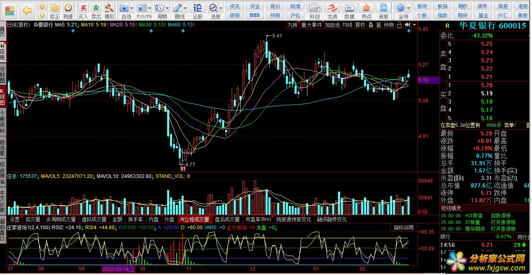The image size is (532, 275).
Task: Toggle 预测 forecast on chart toolbar
Action: (x=389, y=25)
